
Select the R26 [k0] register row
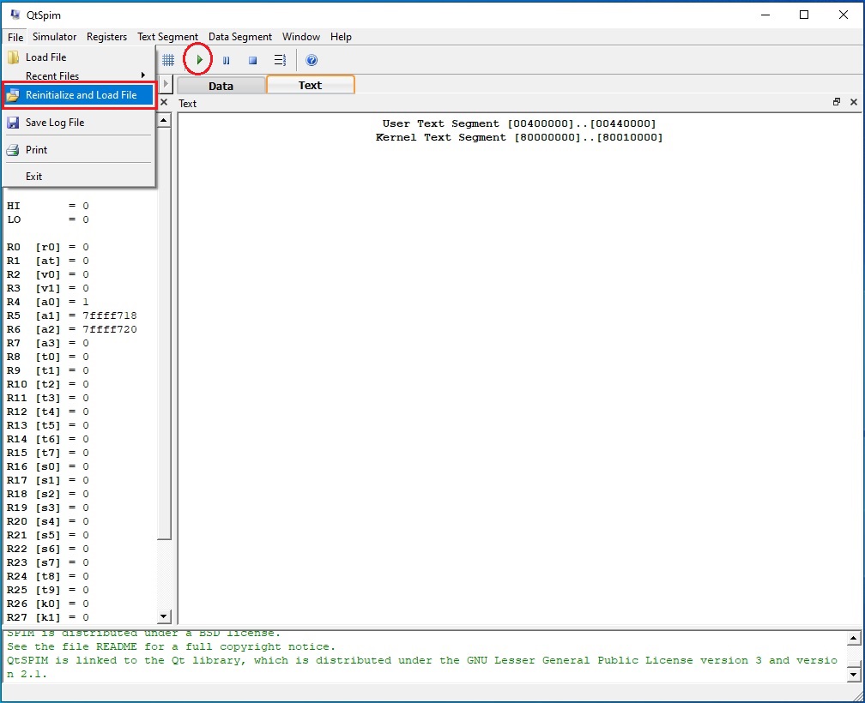pyautogui.click(x=47, y=604)
